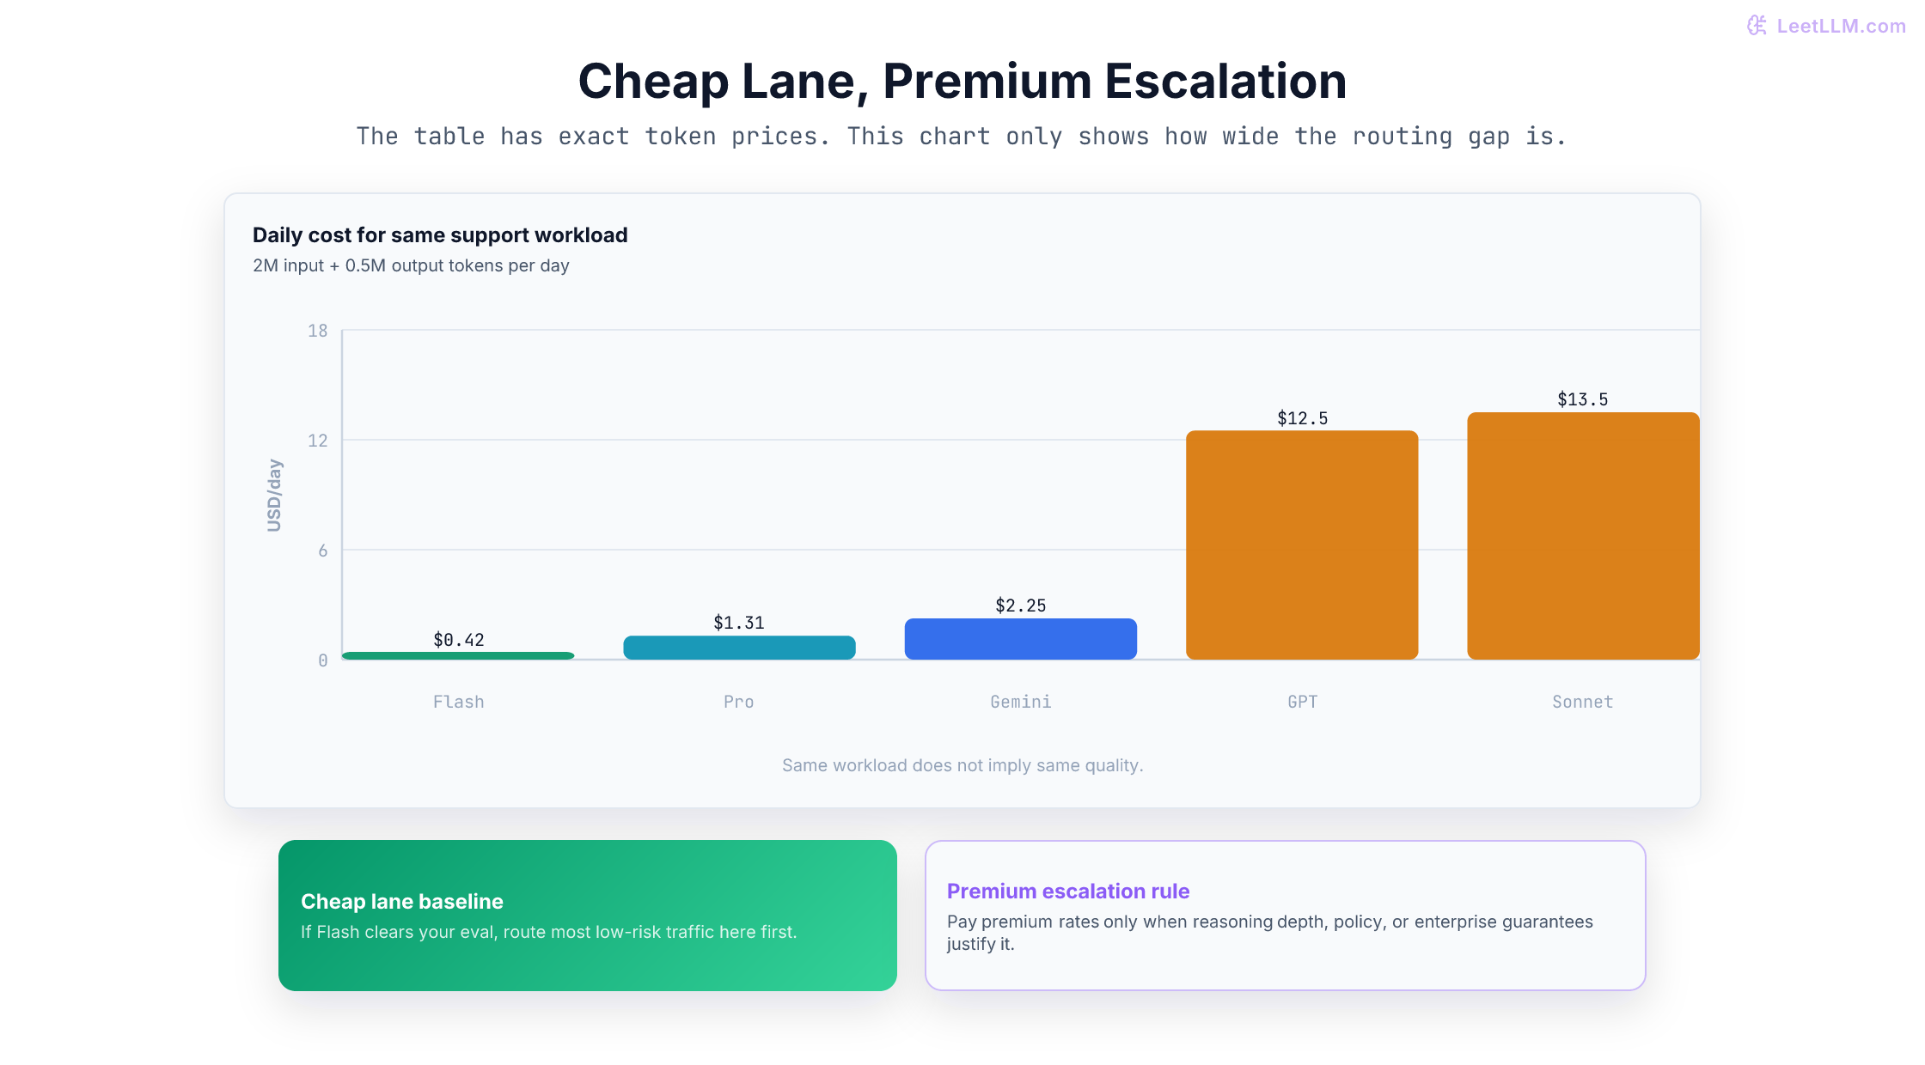Click the Flash axis label
The width and height of the screenshot is (1925, 1065).
coord(459,702)
